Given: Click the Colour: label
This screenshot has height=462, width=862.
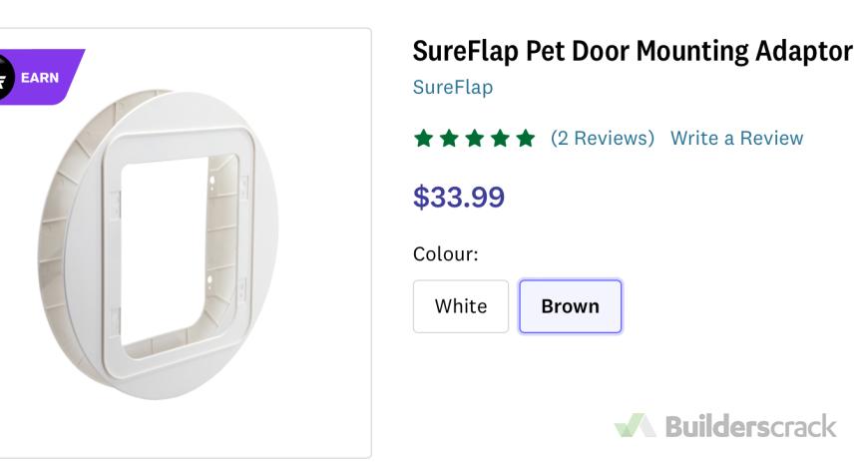Looking at the screenshot, I should (x=445, y=253).
